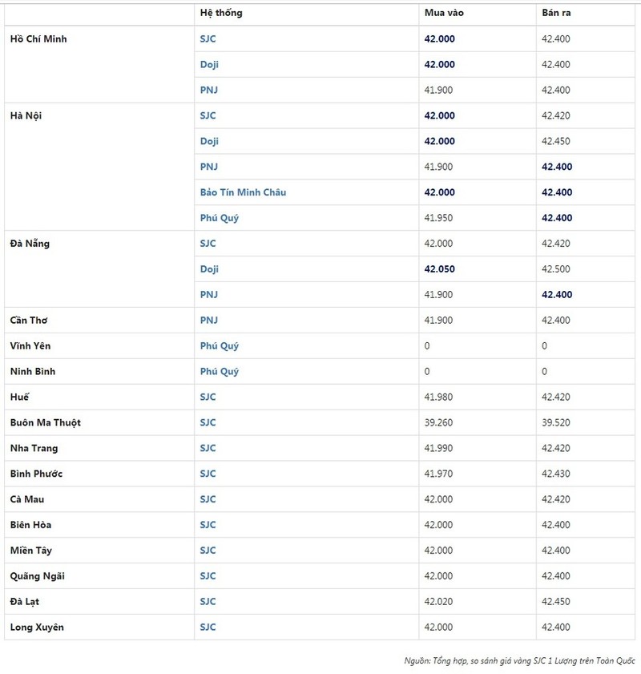Click SJC link for Long Xuyên

click(x=208, y=628)
